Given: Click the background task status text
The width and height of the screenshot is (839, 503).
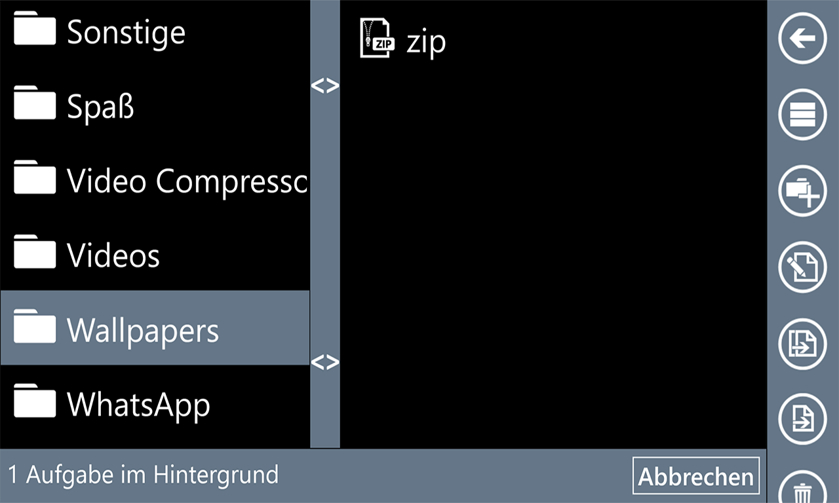Looking at the screenshot, I should pos(144,474).
